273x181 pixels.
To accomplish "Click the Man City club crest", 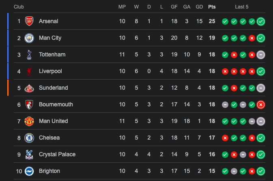I will tap(29, 38).
